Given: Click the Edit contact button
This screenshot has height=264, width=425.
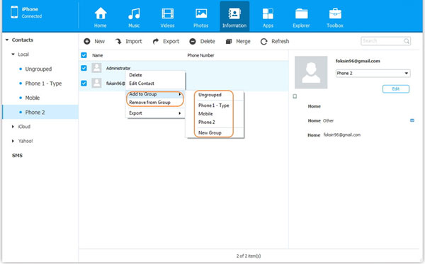Looking at the screenshot, I should [396, 88].
